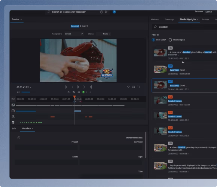Jump to the clip start (go to in)

67,87
